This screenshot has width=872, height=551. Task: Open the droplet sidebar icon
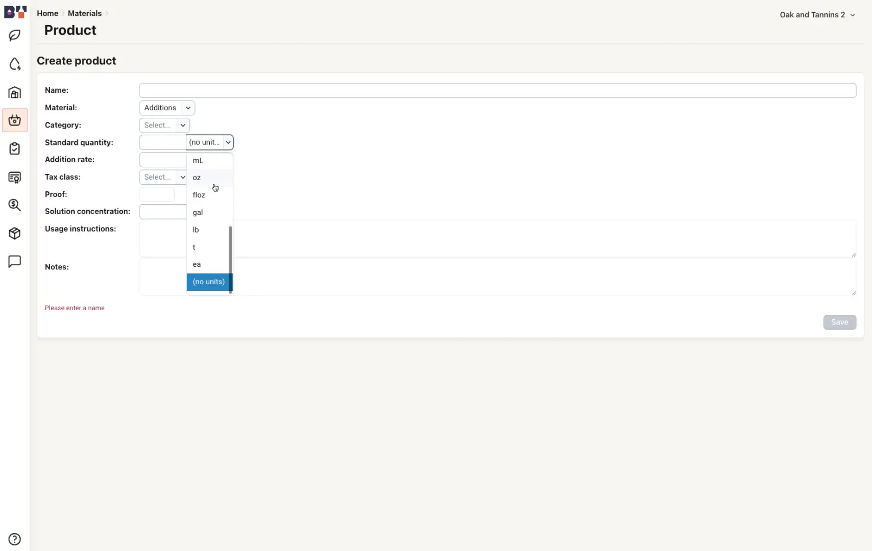[15, 64]
